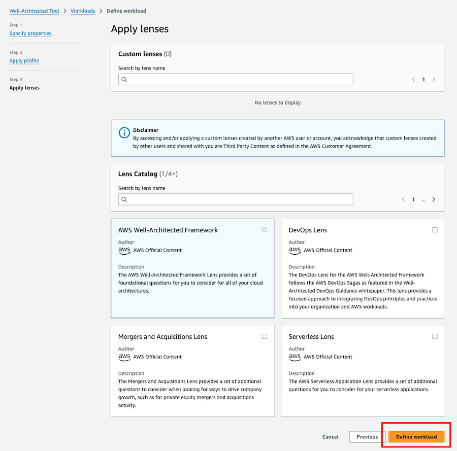The width and height of the screenshot is (457, 451).
Task: Open Step 2 Apply profile
Action: pyautogui.click(x=24, y=60)
